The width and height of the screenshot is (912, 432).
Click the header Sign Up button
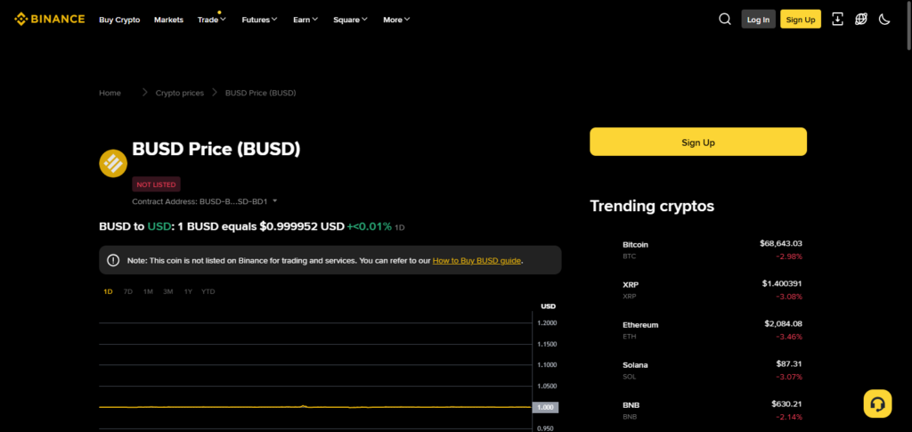[x=801, y=20]
